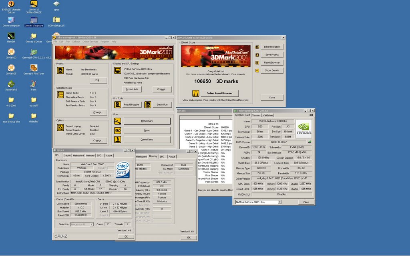This screenshot has height=256, width=410.
Task: Open the GPU-Z 0.3.1 desktop shortcut
Action: (34, 52)
